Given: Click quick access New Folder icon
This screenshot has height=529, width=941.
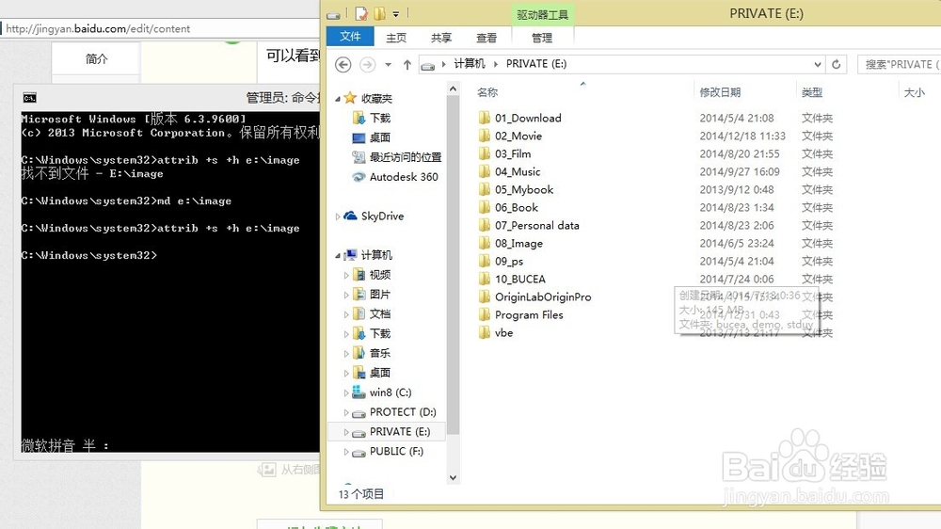Looking at the screenshot, I should 379,13.
